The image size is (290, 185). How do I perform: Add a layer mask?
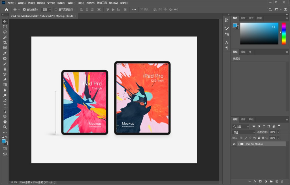click(260, 182)
